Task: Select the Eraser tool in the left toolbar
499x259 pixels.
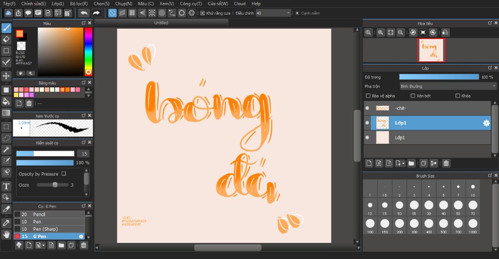Action: [6, 40]
